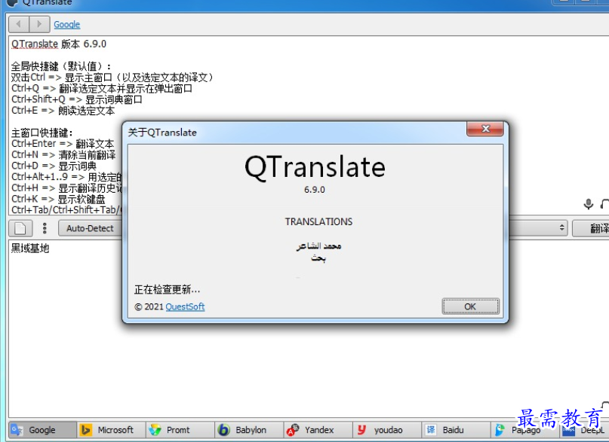
Task: Click the 'QTranslate 版本 6.9.0' line
Action: (59, 44)
